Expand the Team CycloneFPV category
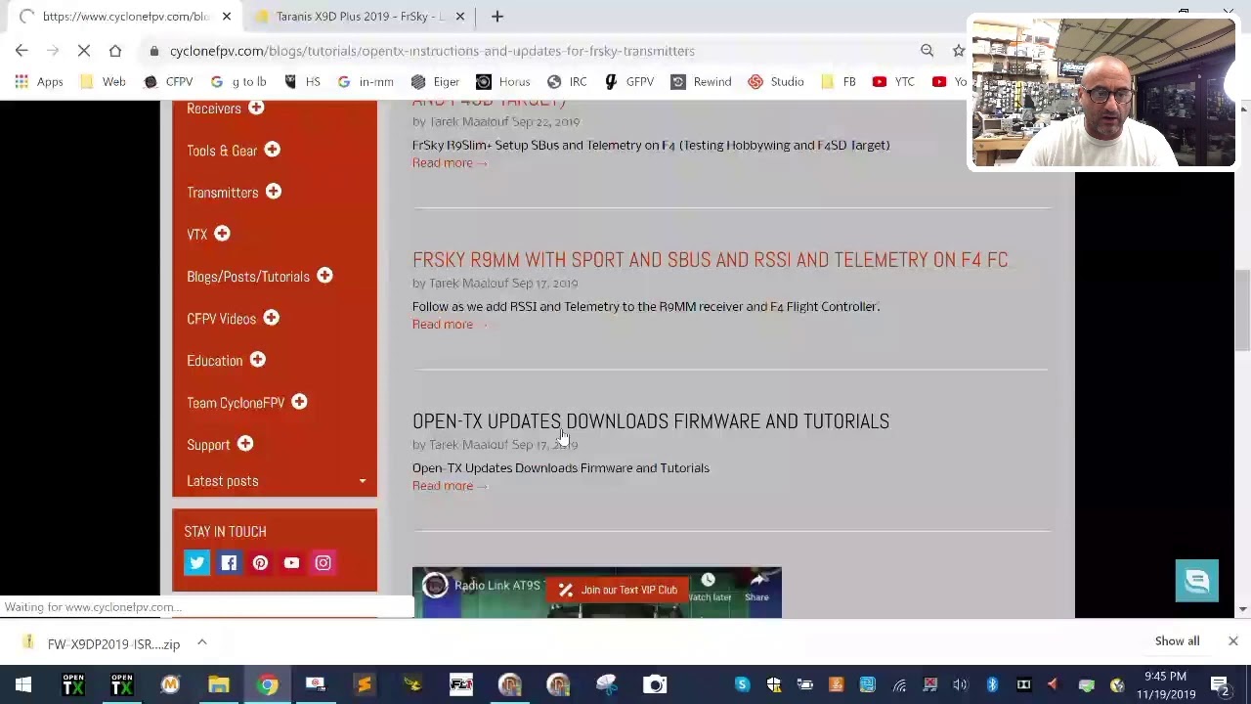Viewport: 1251px width, 704px height. coord(299,402)
